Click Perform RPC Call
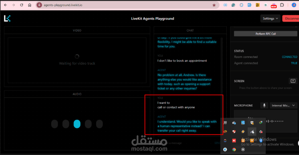Image resolution: width=299 pixels, height=155 pixels. (x=265, y=34)
